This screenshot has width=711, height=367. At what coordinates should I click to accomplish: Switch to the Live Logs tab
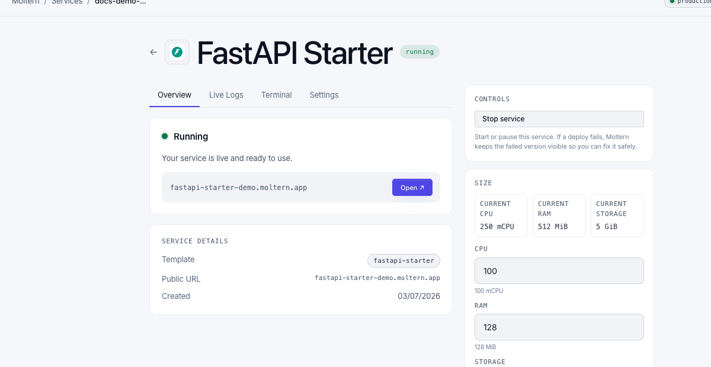[x=226, y=95]
